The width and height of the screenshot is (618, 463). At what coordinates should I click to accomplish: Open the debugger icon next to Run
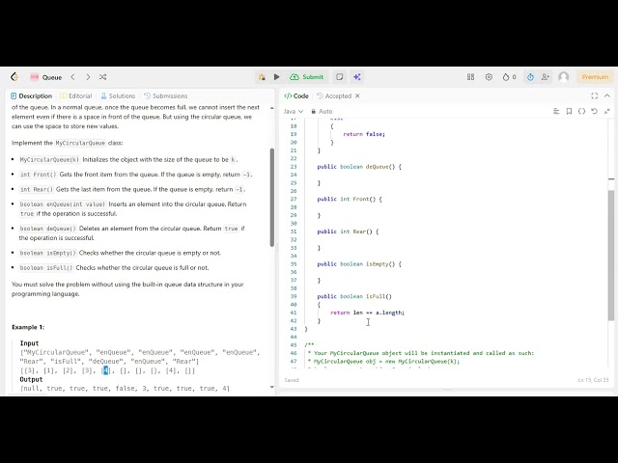click(262, 77)
